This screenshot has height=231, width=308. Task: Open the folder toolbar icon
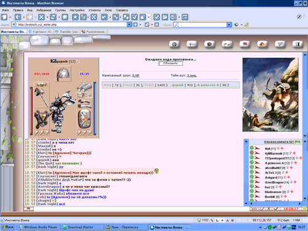165,17
